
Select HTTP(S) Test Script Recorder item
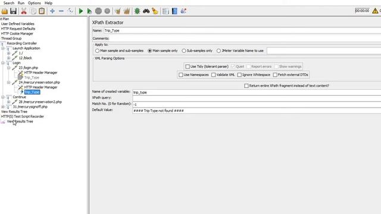pyautogui.click(x=23, y=117)
